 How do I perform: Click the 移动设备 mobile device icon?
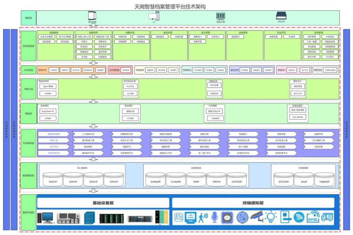tap(92, 16)
